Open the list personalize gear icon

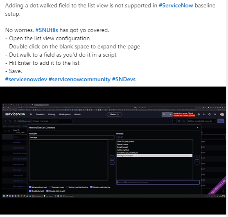click(179, 121)
